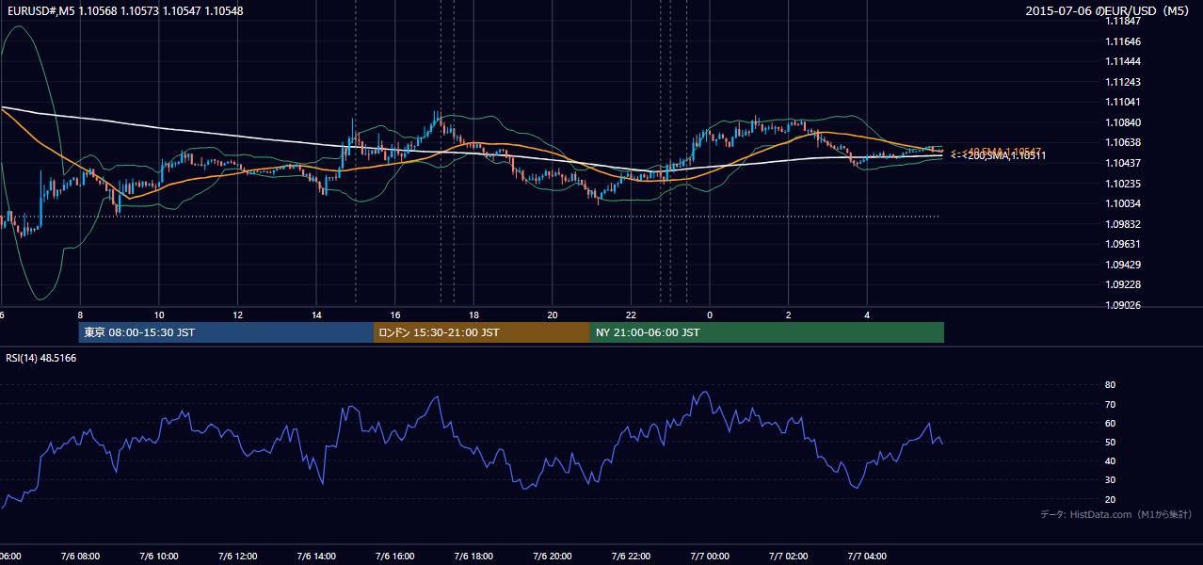Click the hour 18 tick on price chart axis
The image size is (1203, 565).
(473, 315)
